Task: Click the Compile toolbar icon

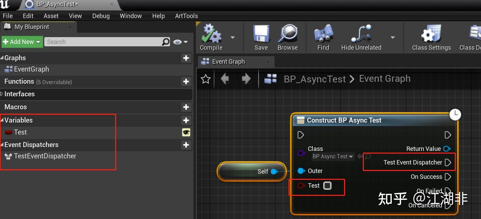Action: [x=211, y=34]
